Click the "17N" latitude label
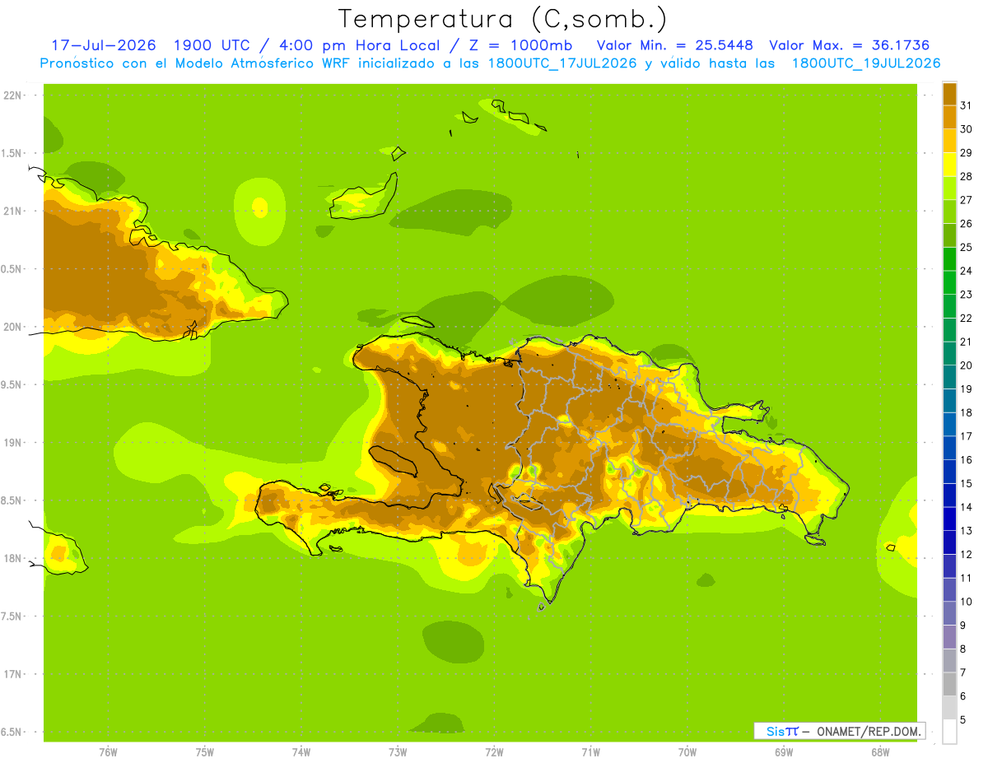 point(12,674)
